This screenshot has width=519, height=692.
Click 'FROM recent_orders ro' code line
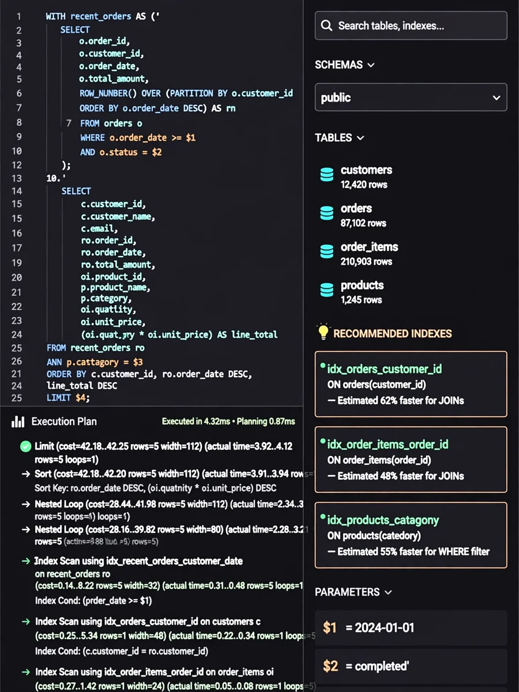click(x=96, y=348)
